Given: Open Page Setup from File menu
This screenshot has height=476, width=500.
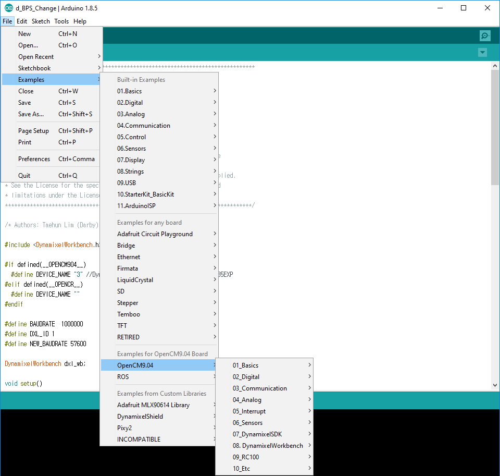Looking at the screenshot, I should click(52, 130).
